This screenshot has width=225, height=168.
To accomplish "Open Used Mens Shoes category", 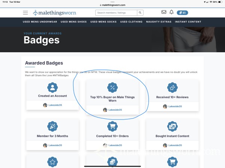I will [x=73, y=22].
